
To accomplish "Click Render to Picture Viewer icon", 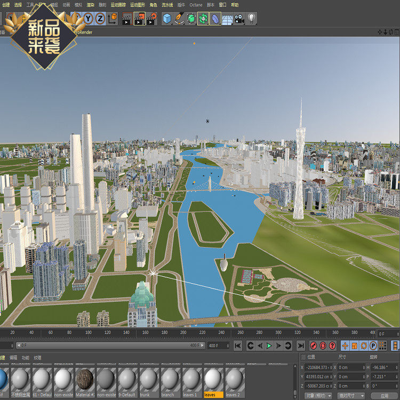I will [140, 19].
